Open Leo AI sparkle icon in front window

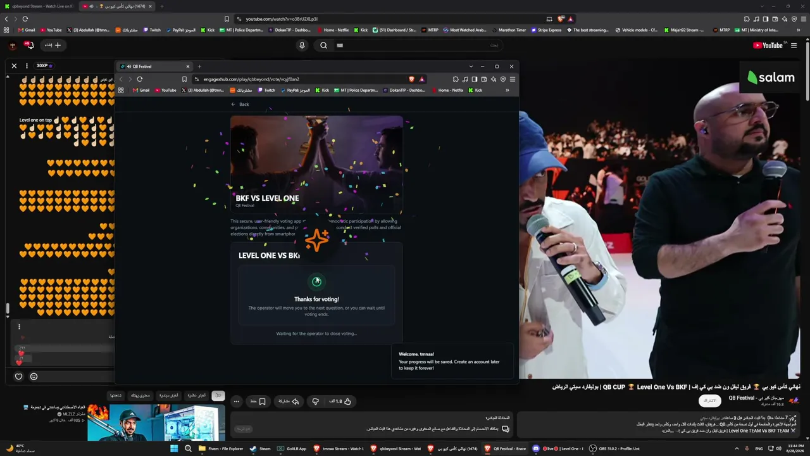[x=494, y=79]
